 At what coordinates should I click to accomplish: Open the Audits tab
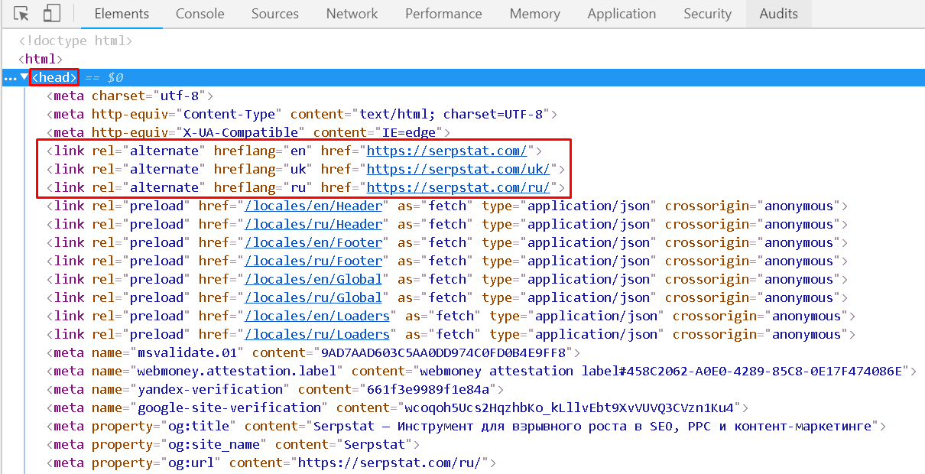point(778,14)
